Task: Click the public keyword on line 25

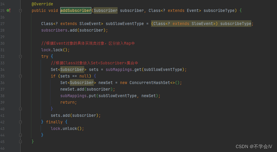Action: coord(39,10)
